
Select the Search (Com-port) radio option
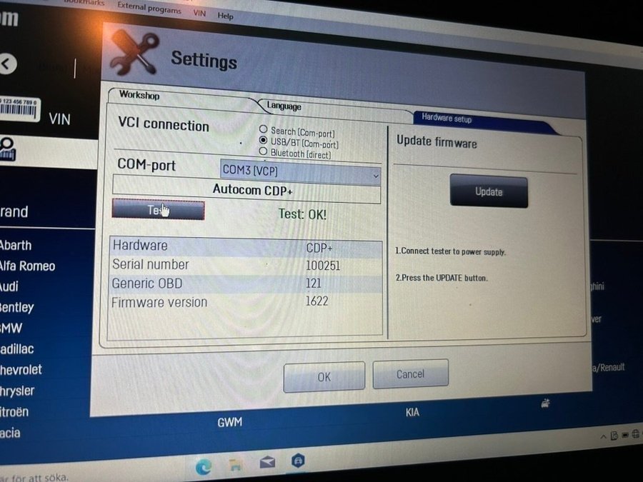[263, 131]
